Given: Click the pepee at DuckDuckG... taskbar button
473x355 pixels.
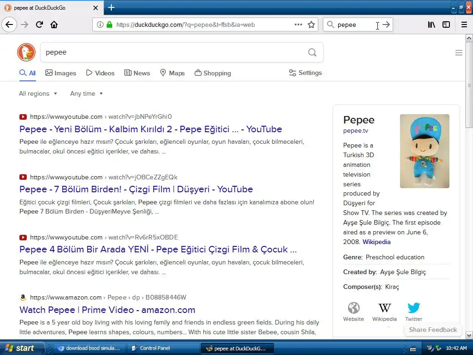Looking at the screenshot, I should [x=237, y=349].
